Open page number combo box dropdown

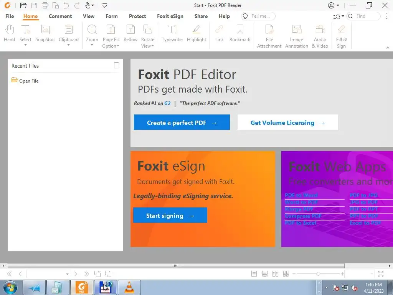(x=67, y=274)
